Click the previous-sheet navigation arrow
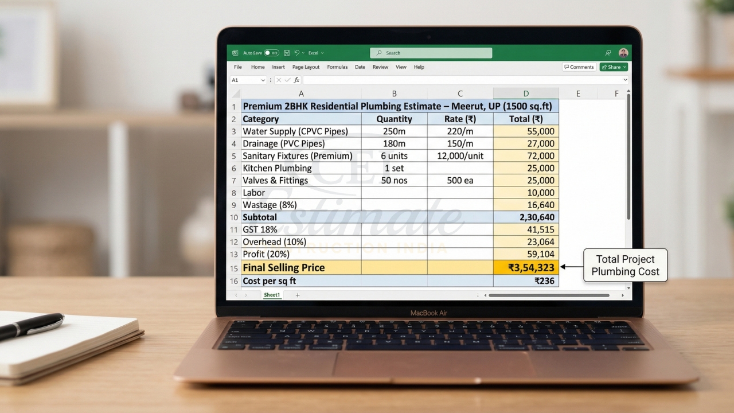The image size is (734, 413). (x=236, y=294)
